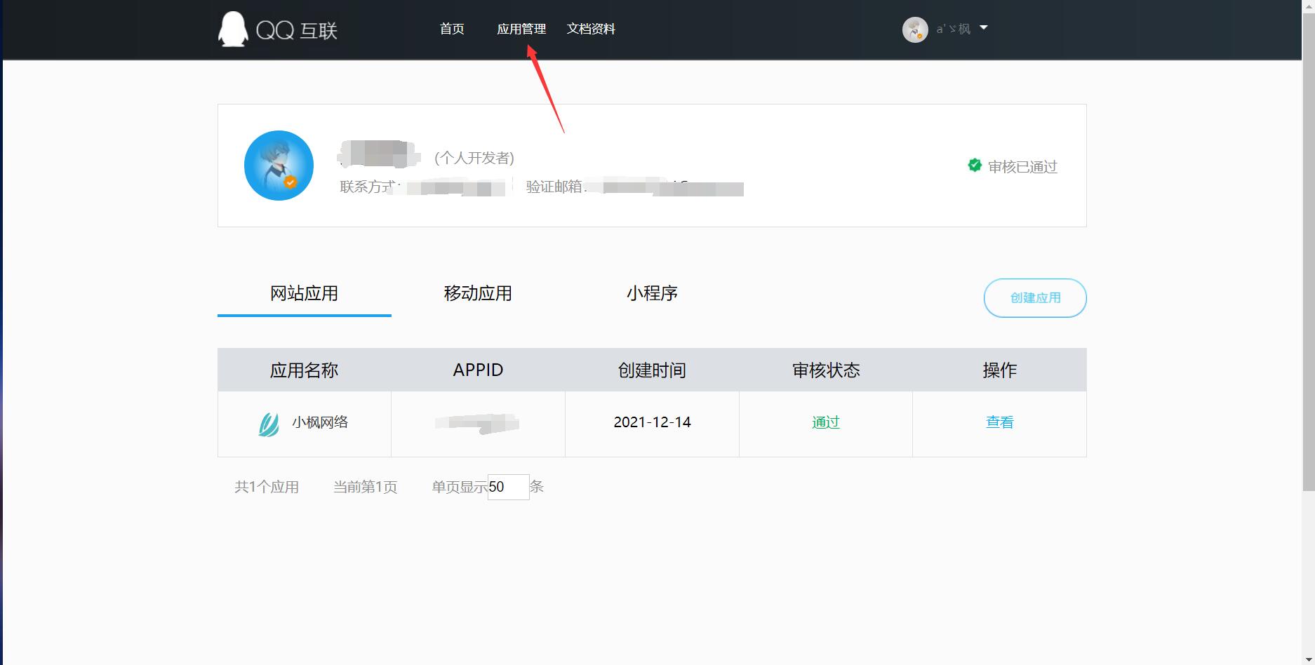
Task: Switch to the 移动应用 tab
Action: pos(478,294)
